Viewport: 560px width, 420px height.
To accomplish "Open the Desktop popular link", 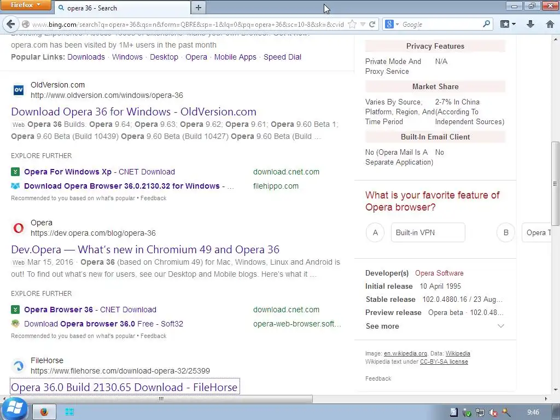I will 164,57.
